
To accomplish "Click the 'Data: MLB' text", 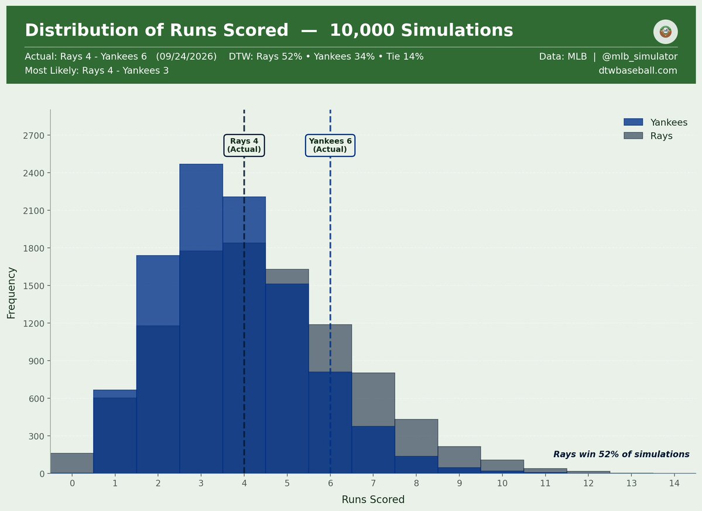I will pos(563,56).
